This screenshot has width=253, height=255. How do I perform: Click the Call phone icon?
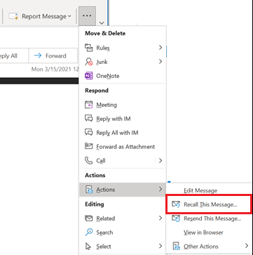(x=89, y=161)
